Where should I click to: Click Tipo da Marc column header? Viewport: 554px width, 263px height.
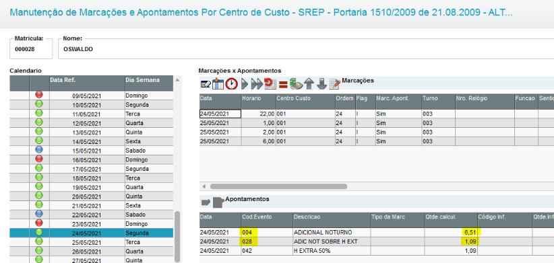(398, 220)
